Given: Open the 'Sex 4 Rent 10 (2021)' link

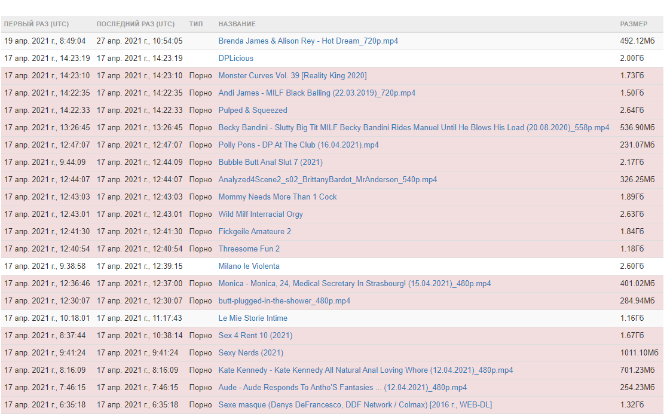Looking at the screenshot, I should pyautogui.click(x=255, y=335).
